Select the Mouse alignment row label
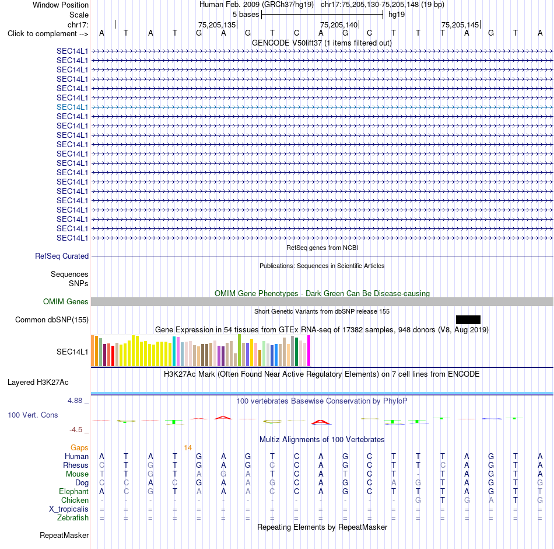This screenshot has width=554, height=549. pos(77,474)
